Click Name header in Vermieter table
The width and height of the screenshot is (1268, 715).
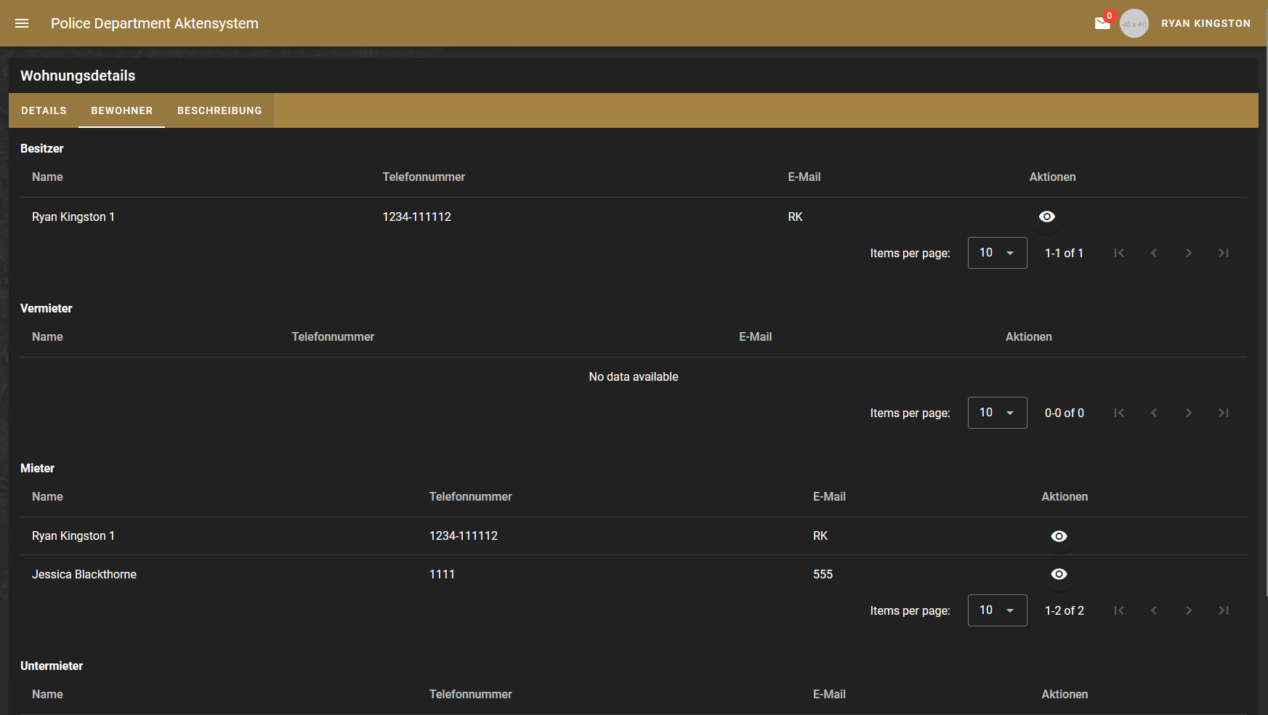tap(47, 337)
